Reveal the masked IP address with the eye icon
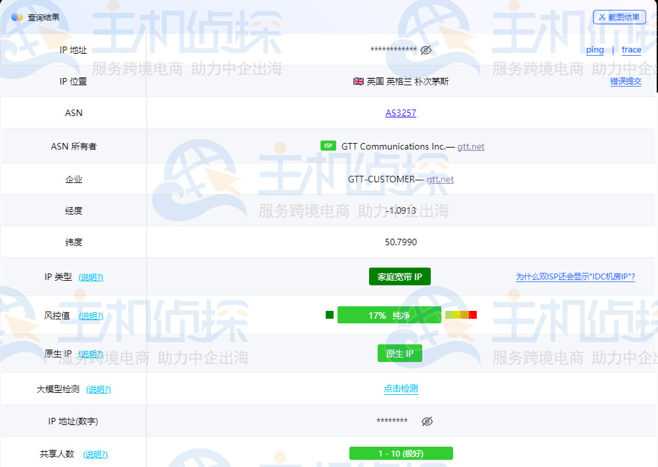658x467 pixels. point(424,50)
